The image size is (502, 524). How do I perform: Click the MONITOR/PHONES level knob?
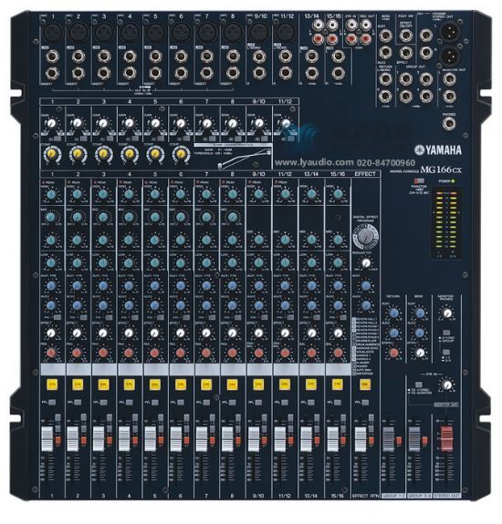click(x=447, y=313)
